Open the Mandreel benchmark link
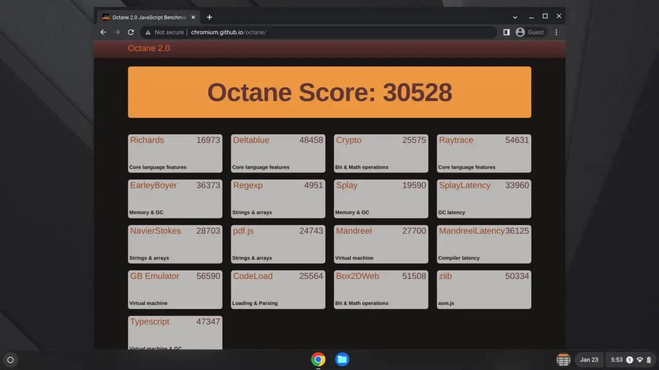This screenshot has width=659, height=370. point(354,231)
